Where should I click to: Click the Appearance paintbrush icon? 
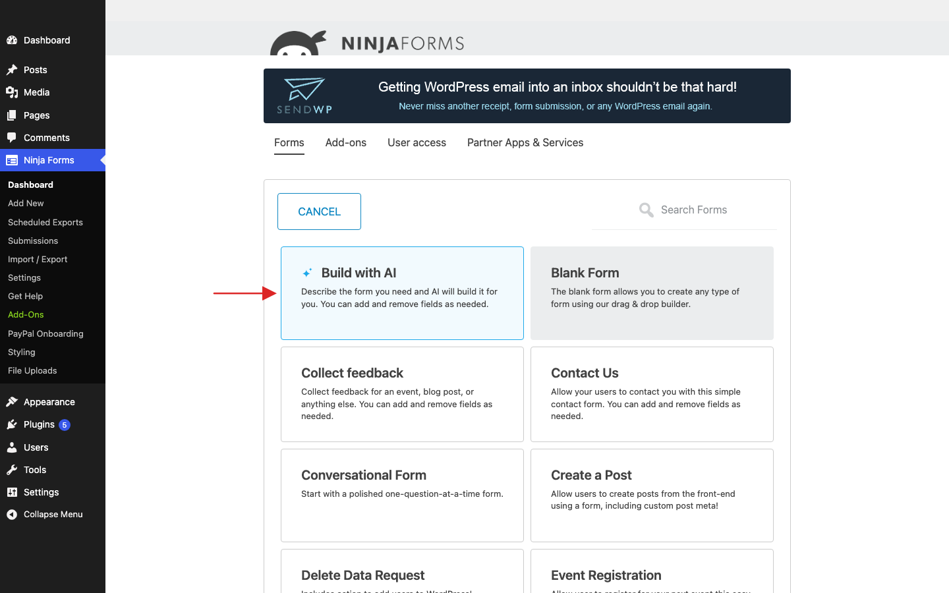point(12,402)
